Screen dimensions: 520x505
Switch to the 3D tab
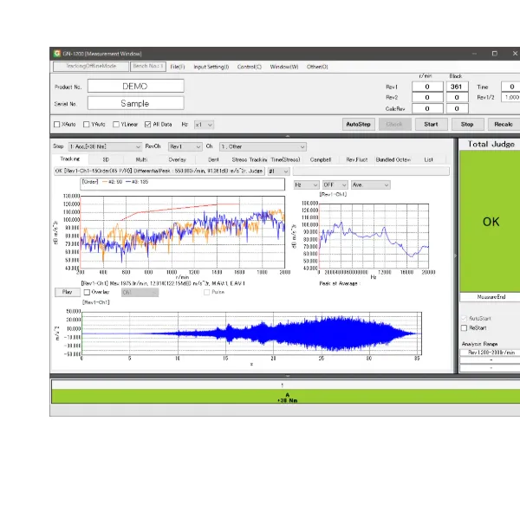point(106,159)
